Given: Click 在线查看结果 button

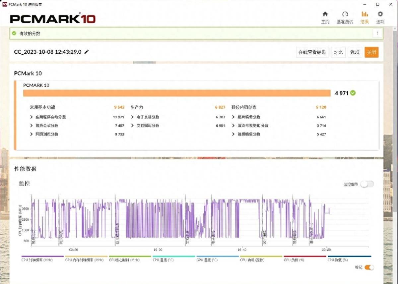Looking at the screenshot, I should [x=312, y=52].
